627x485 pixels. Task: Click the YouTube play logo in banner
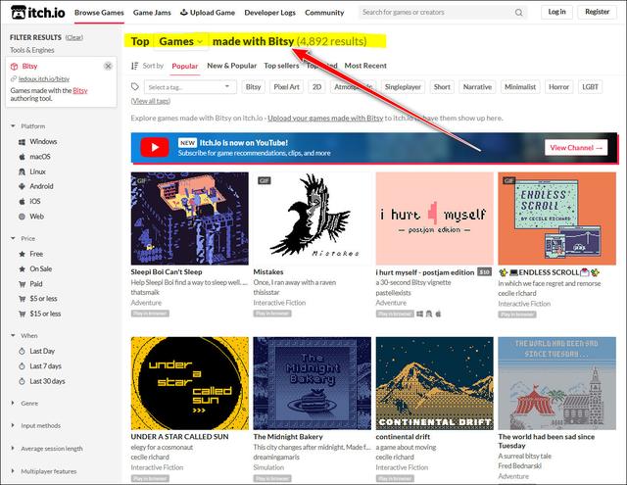(x=155, y=148)
